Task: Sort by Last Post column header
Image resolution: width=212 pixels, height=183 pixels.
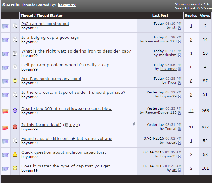Action: [x=160, y=16]
